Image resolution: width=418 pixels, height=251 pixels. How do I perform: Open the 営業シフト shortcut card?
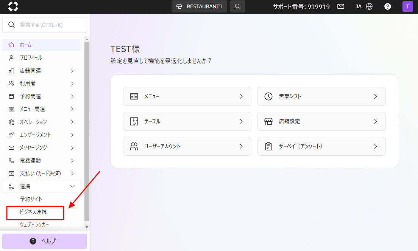[x=321, y=96]
